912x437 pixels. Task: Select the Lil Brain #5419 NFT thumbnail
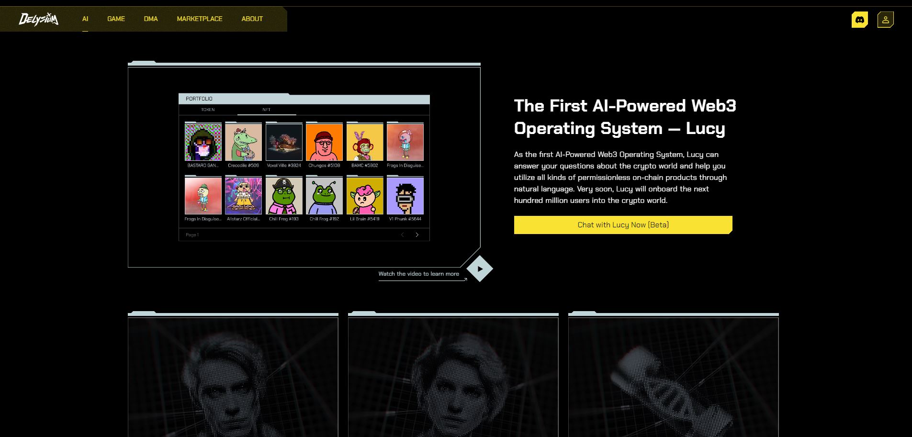pyautogui.click(x=365, y=196)
